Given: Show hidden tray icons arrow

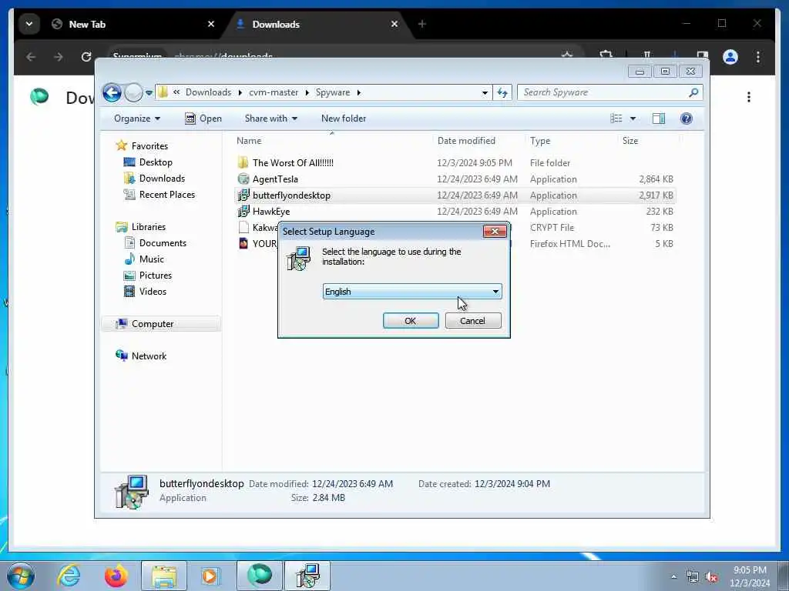Looking at the screenshot, I should [x=673, y=577].
